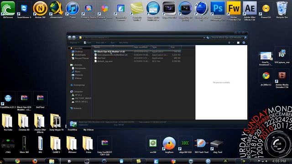Click the Explorer Forward navigation button
292x164 pixels.
[74, 37]
